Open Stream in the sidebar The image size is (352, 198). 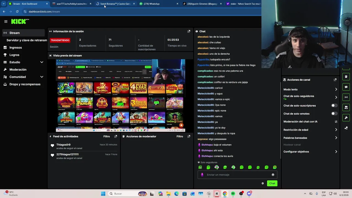click(23, 33)
